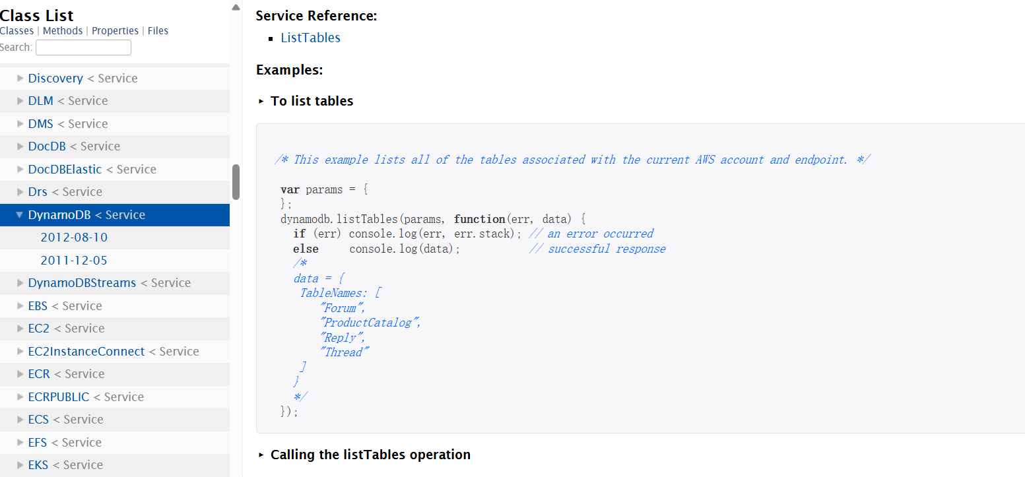
Task: Click the 'Examples:' heading
Action: pyautogui.click(x=289, y=70)
